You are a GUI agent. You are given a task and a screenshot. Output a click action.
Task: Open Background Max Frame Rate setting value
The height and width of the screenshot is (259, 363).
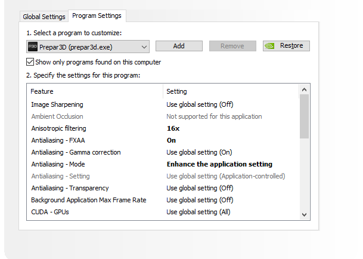[x=200, y=200]
